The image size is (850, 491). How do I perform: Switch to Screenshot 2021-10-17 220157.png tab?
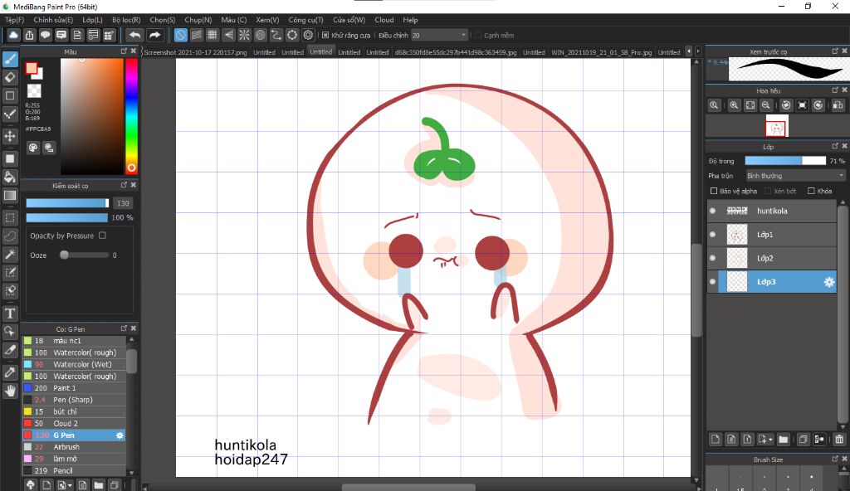[x=196, y=52]
